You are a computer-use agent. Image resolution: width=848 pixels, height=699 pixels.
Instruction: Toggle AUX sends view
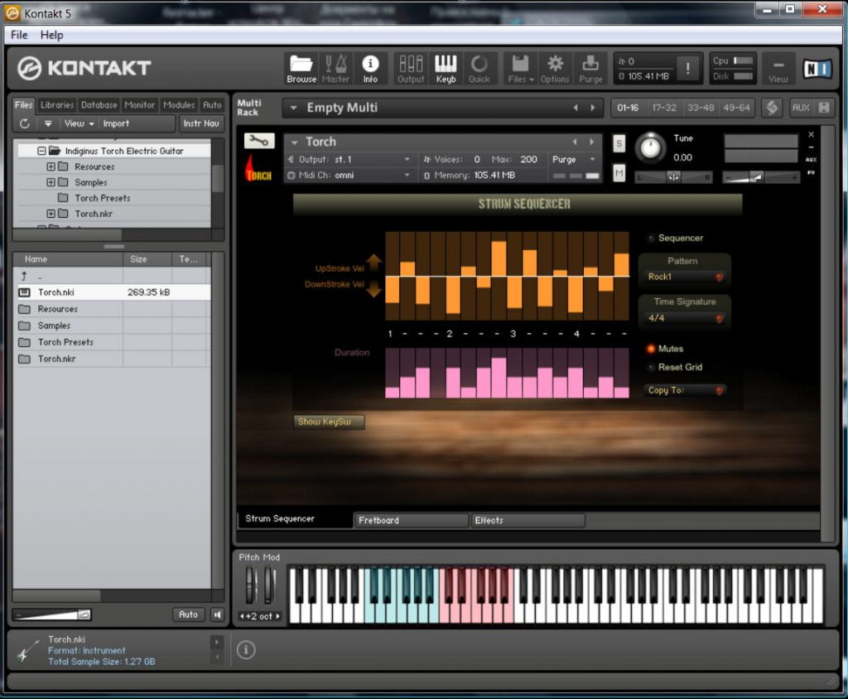point(801,108)
